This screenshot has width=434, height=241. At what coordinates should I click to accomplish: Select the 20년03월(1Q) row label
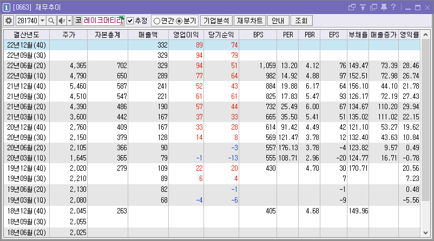[27, 158]
